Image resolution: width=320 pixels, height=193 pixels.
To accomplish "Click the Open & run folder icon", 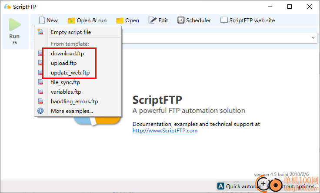I will click(71, 20).
